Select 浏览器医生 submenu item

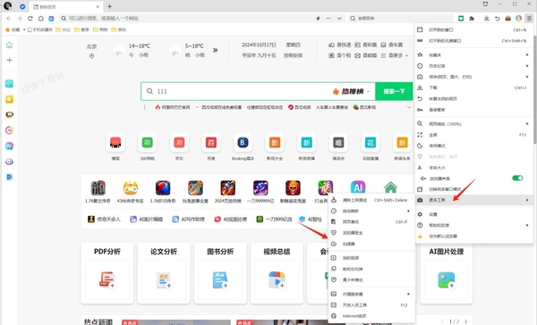[371, 233]
